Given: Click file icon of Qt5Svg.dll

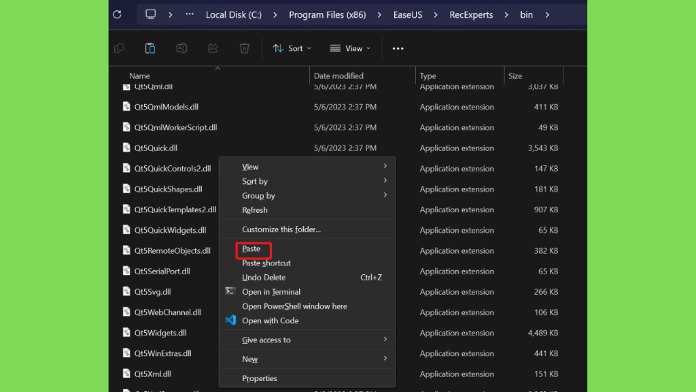Looking at the screenshot, I should tap(126, 291).
